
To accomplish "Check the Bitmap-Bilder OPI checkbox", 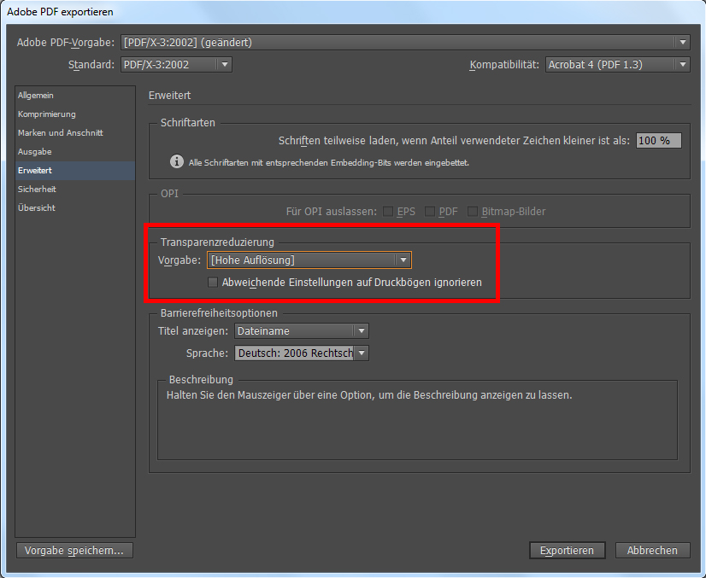I will (x=473, y=211).
